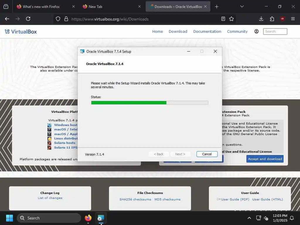300x225 pixels.
Task: Click the installation progress bar
Action: [x=150, y=103]
